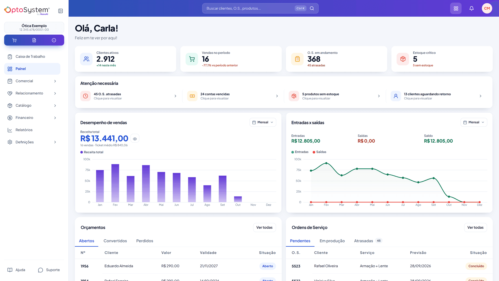Open the apps grid icon in header

coord(456,8)
